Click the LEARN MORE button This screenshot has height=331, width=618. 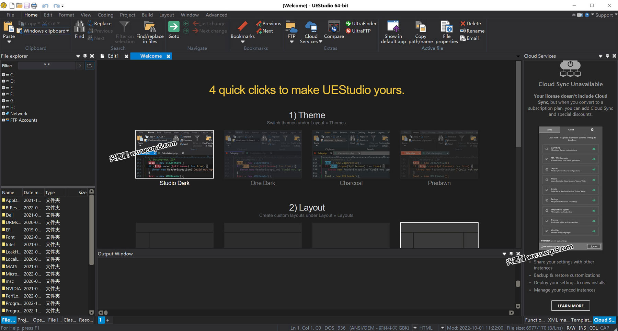click(x=570, y=306)
